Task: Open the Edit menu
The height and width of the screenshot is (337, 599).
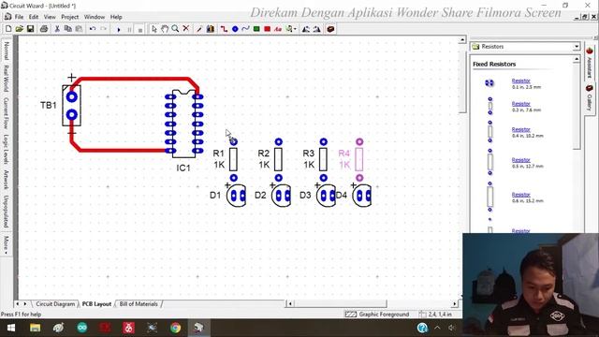Action: tap(34, 17)
